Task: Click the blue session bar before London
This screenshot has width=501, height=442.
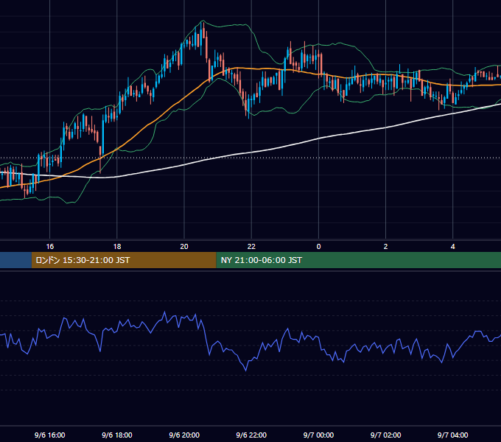Action: pos(15,260)
